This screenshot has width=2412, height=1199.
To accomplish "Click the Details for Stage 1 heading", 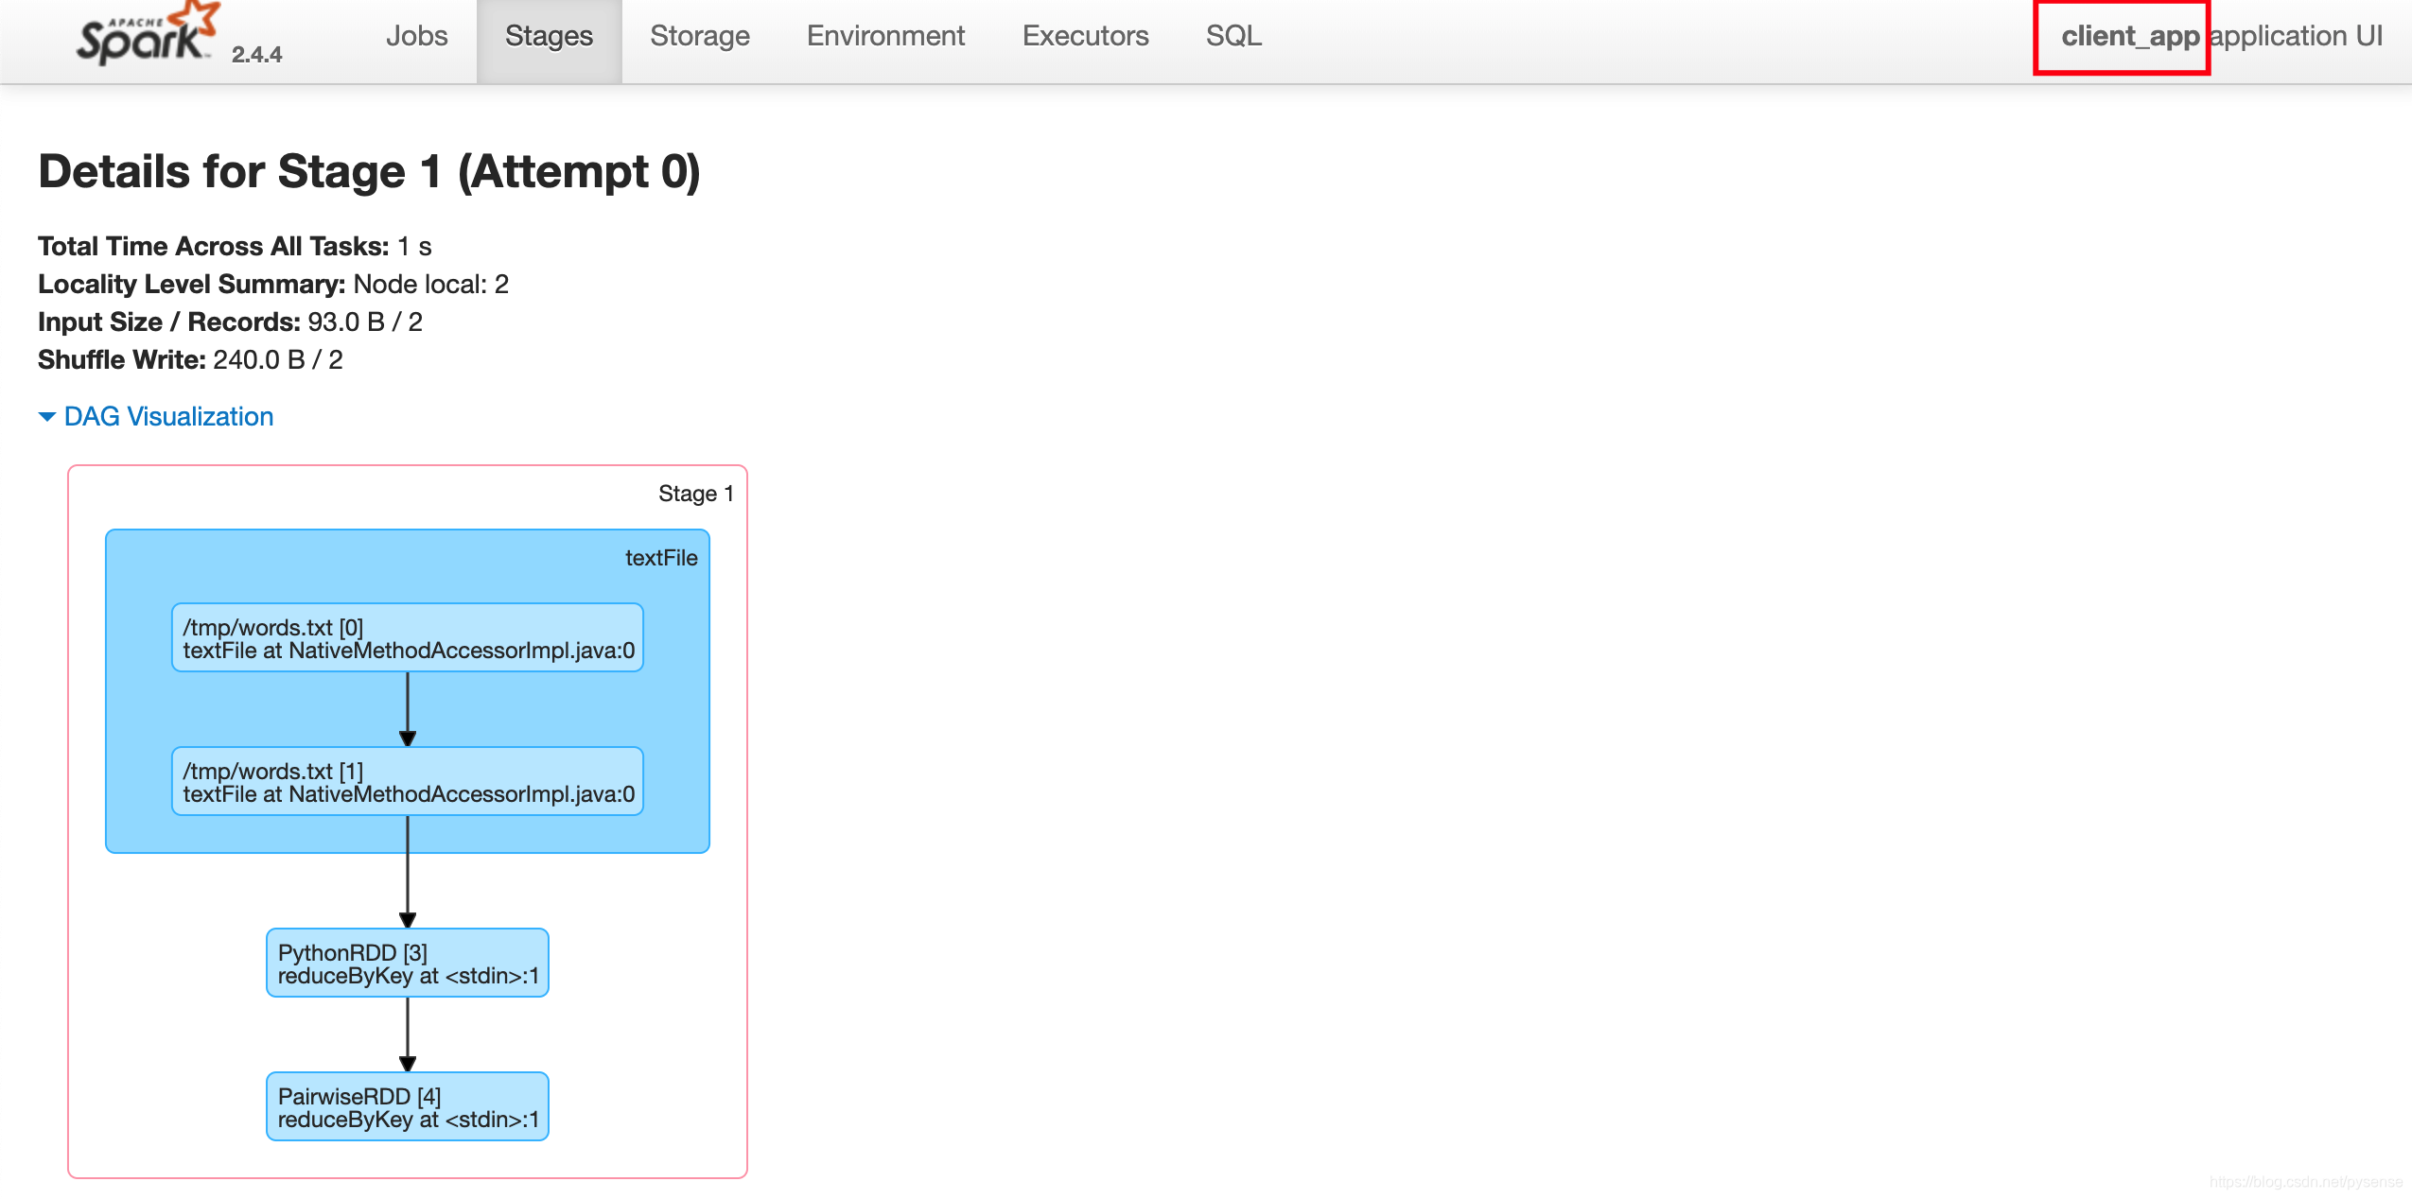I will tap(369, 172).
